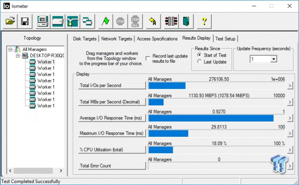Collapse the All Managers tree branch
The width and height of the screenshot is (299, 185).
click(11, 49)
